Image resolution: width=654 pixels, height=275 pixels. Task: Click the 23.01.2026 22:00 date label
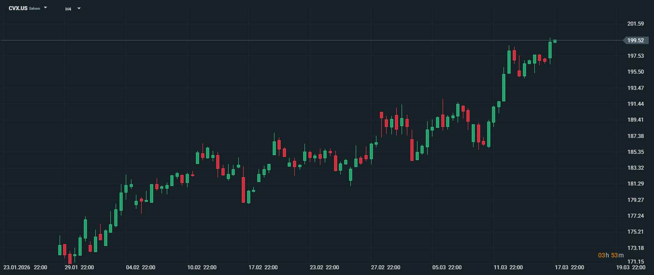point(26,268)
